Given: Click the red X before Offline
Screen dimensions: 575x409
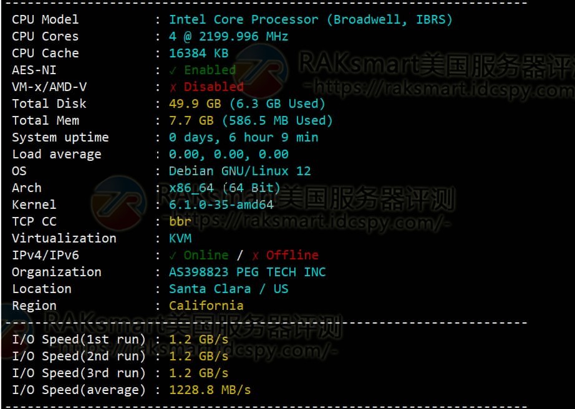Looking at the screenshot, I should tap(255, 255).
